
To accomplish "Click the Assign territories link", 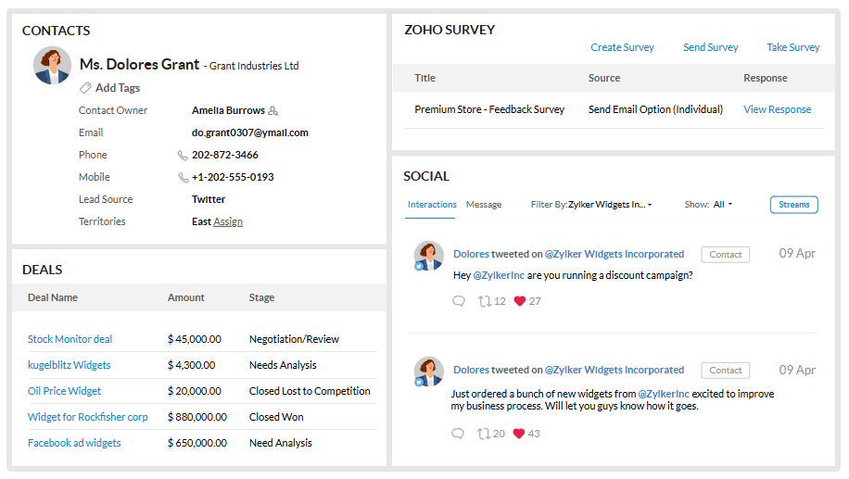I will [x=228, y=222].
